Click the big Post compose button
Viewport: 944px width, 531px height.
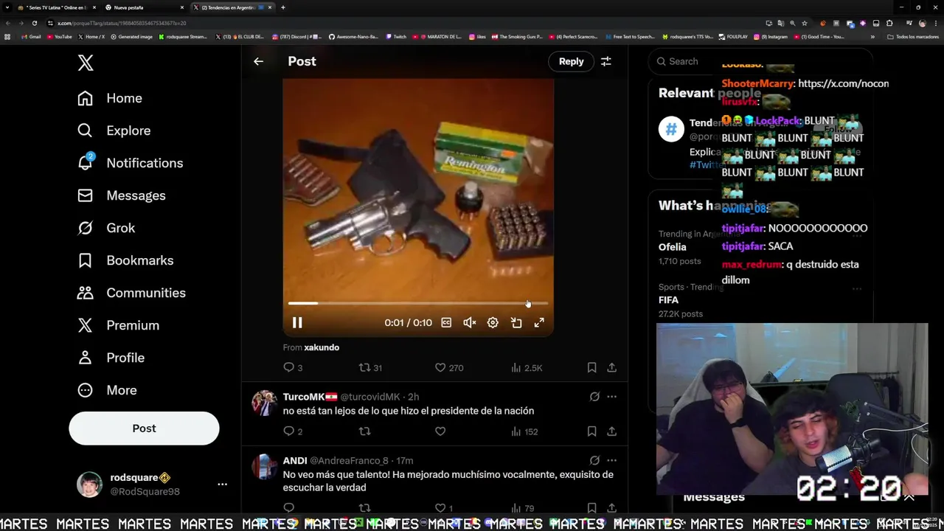tap(144, 428)
